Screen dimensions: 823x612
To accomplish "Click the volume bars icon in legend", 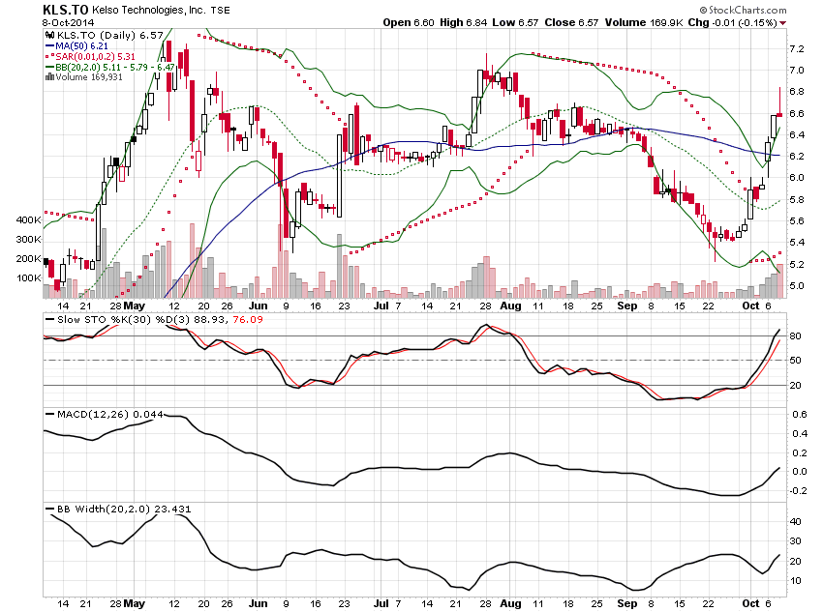I will (x=49, y=77).
